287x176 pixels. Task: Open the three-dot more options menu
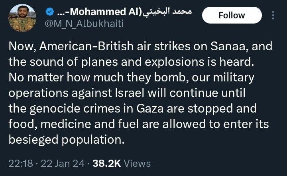[x=273, y=16]
